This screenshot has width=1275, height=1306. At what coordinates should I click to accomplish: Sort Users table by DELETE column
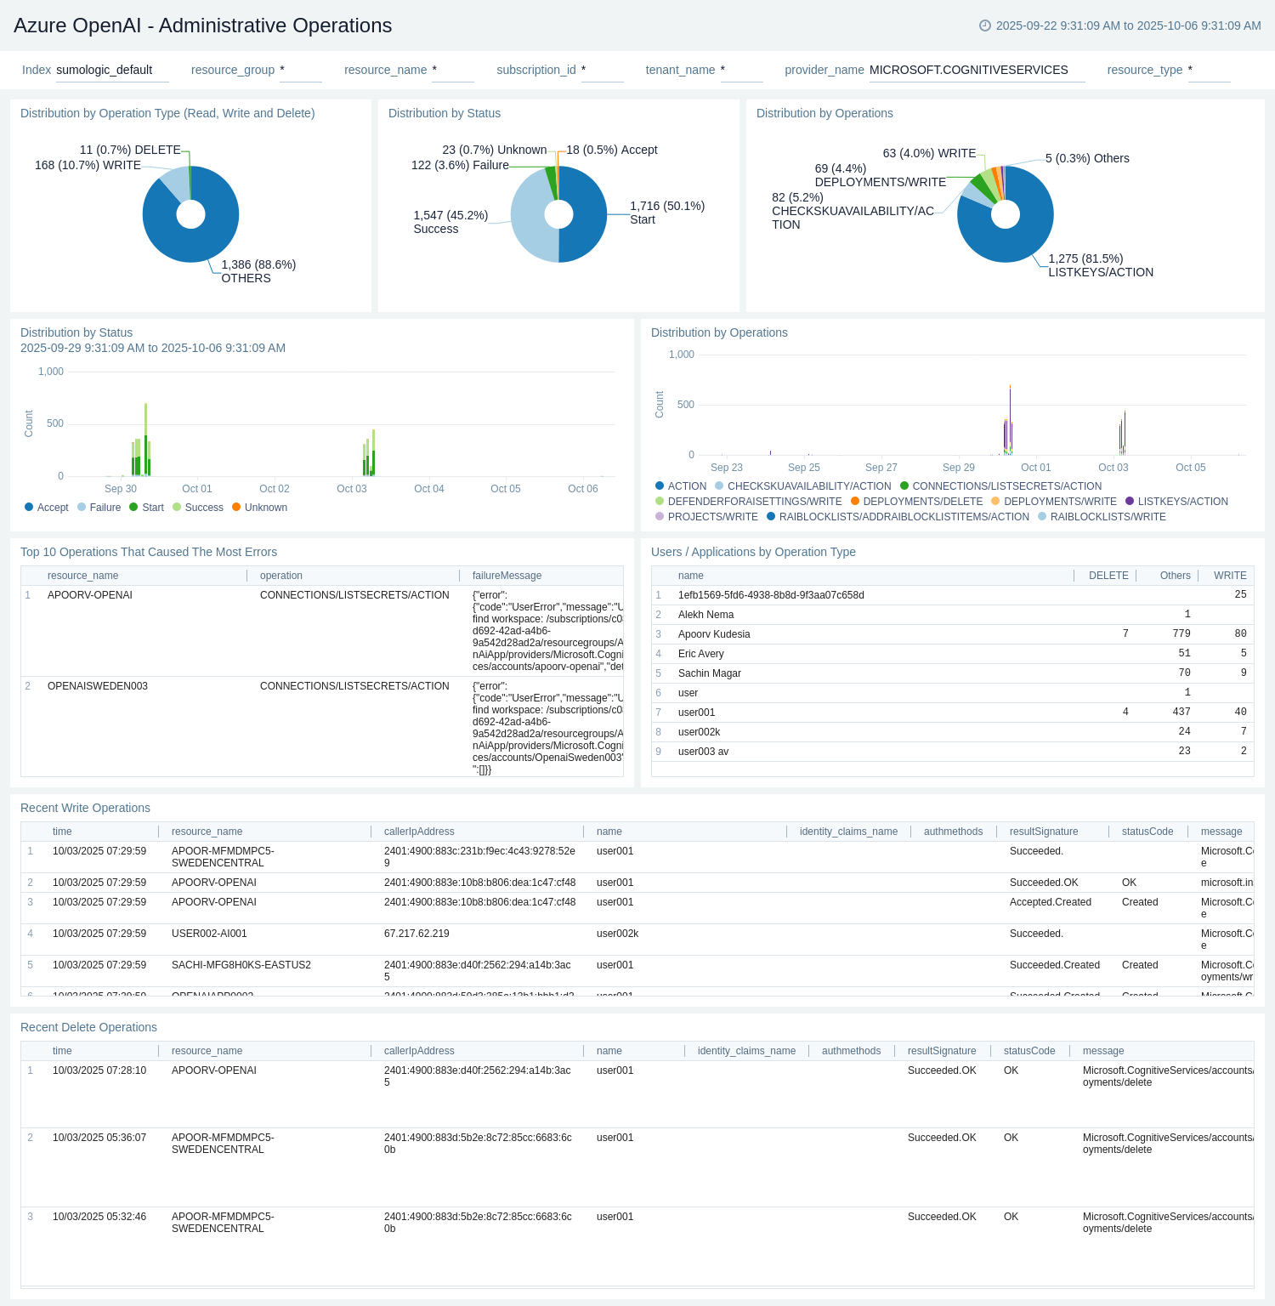(1108, 576)
